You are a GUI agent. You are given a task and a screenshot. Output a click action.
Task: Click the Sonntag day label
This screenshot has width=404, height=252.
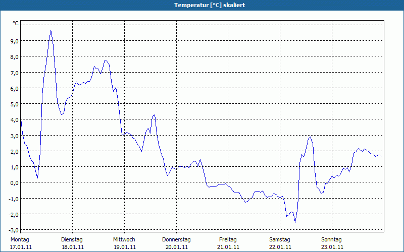click(332, 239)
